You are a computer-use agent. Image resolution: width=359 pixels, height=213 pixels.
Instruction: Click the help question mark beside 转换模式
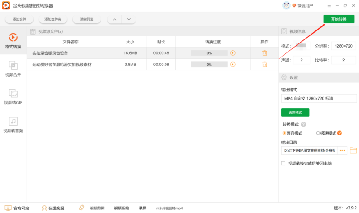pos(303,125)
